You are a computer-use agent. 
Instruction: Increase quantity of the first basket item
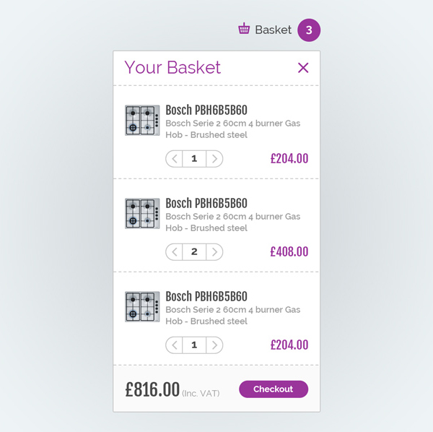click(x=214, y=159)
